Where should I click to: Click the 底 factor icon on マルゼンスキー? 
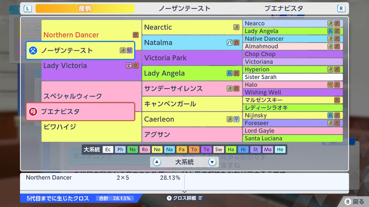pos(337,100)
